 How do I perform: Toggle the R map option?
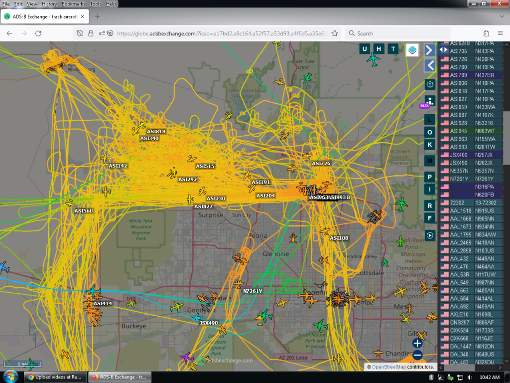[x=430, y=206]
